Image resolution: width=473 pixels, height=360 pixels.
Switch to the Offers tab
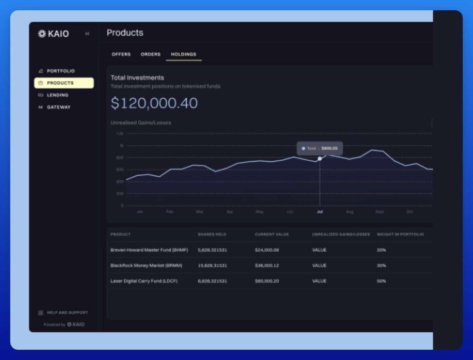tap(121, 54)
